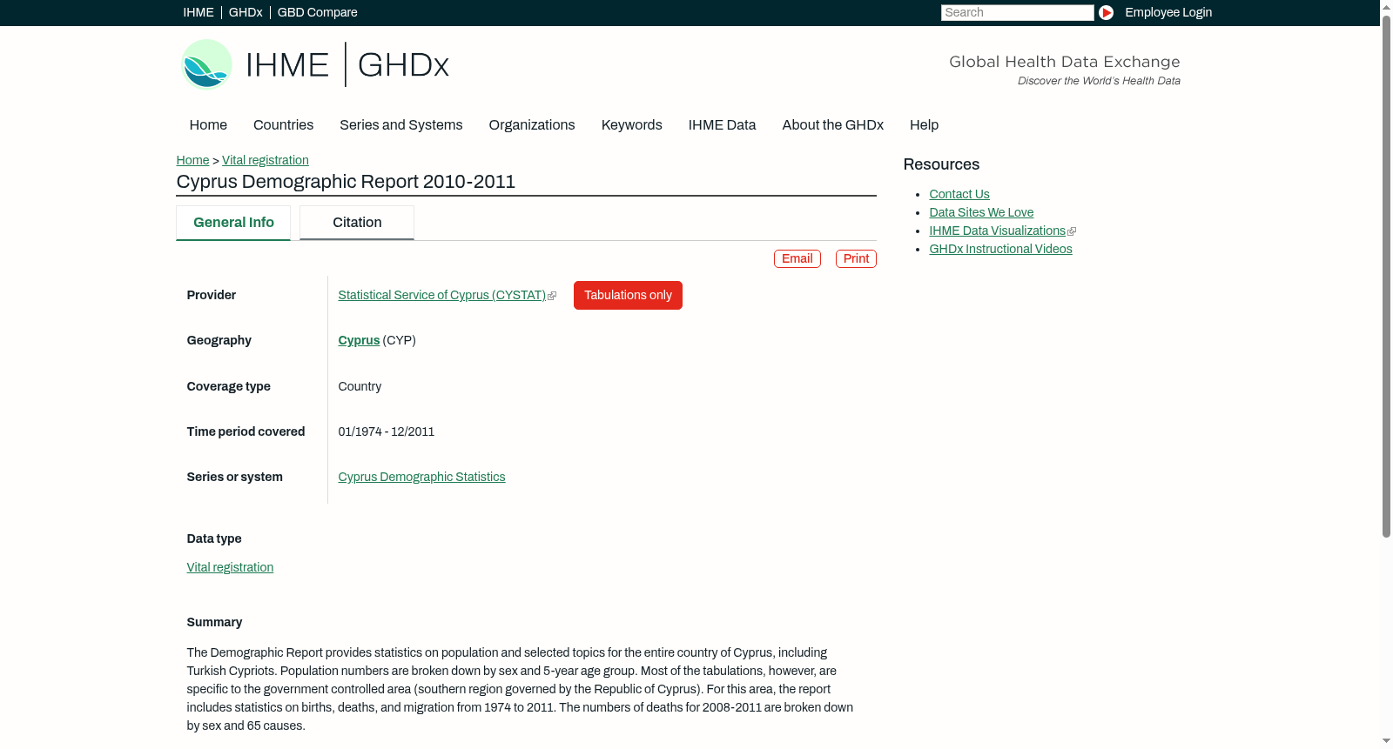Go to Home menu item
1393x749 pixels.
208,125
